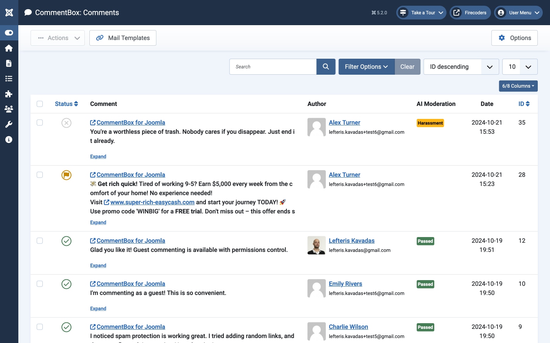Expand the harassment comment by Alex Turner

[x=98, y=157]
